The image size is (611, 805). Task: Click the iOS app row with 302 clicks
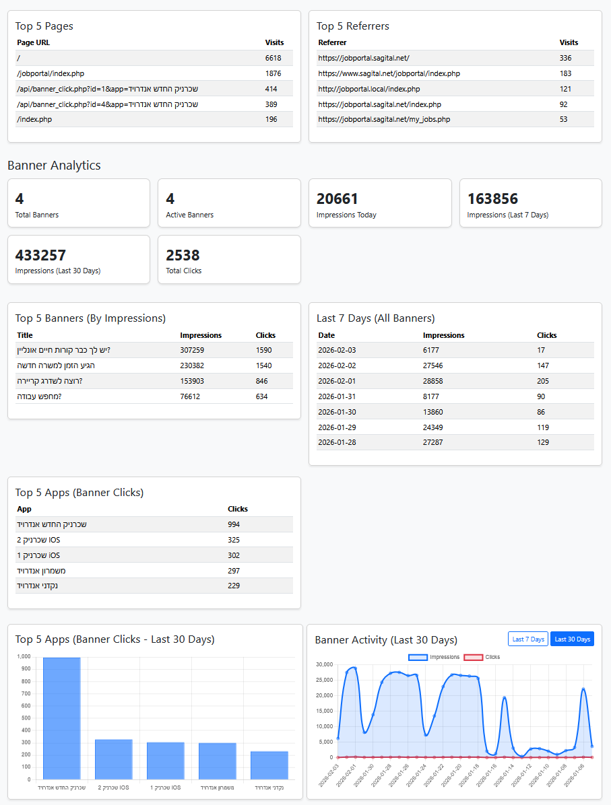(x=154, y=555)
